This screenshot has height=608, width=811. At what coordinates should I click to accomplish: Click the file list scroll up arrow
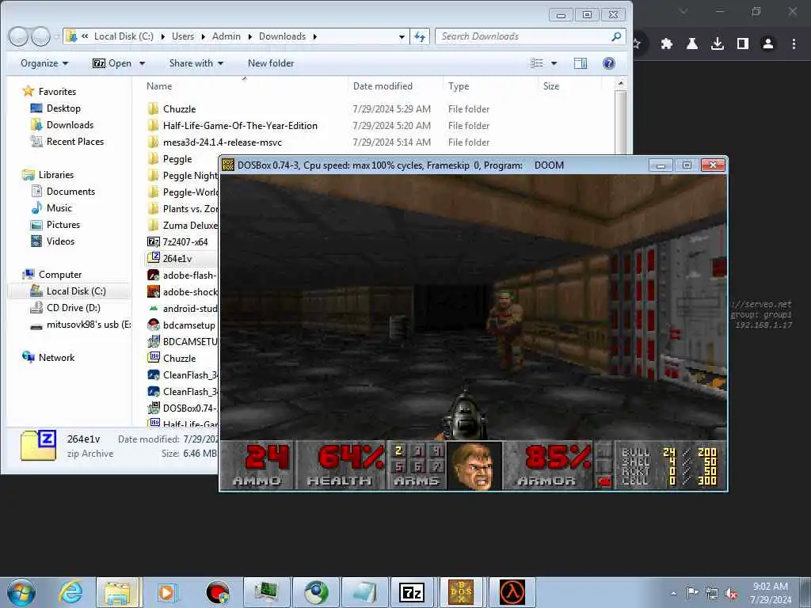point(621,83)
